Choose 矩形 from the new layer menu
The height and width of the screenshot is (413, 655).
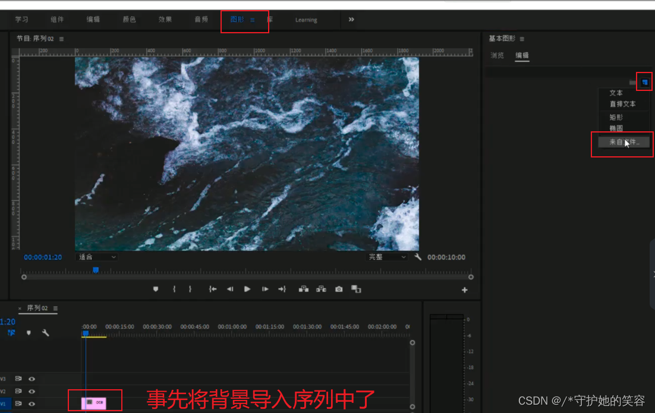click(616, 117)
